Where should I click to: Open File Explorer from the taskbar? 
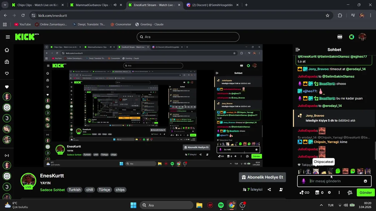(199, 205)
